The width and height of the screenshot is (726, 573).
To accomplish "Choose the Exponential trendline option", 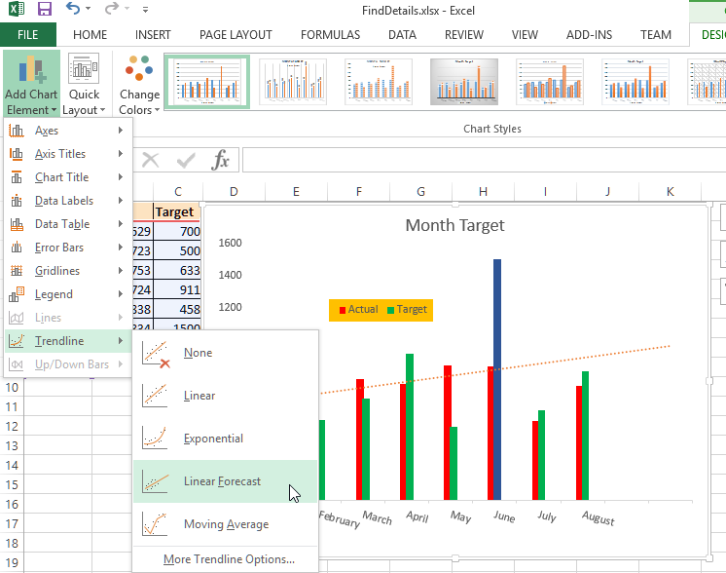I will 225,439.
